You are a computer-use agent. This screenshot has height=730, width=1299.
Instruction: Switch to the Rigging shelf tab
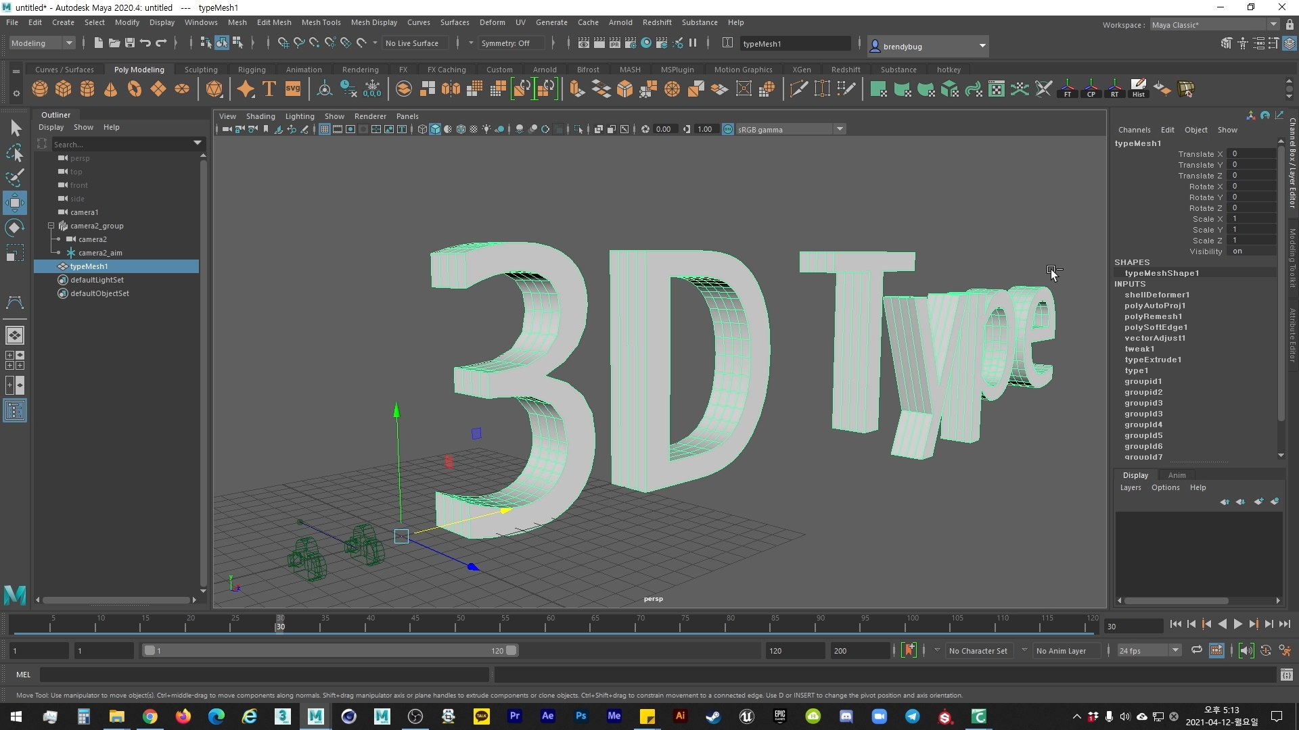point(252,70)
